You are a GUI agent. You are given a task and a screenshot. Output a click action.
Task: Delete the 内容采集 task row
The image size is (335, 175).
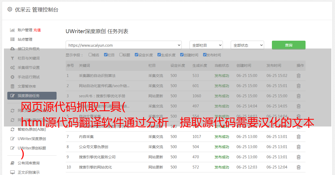pyautogui.click(x=299, y=137)
